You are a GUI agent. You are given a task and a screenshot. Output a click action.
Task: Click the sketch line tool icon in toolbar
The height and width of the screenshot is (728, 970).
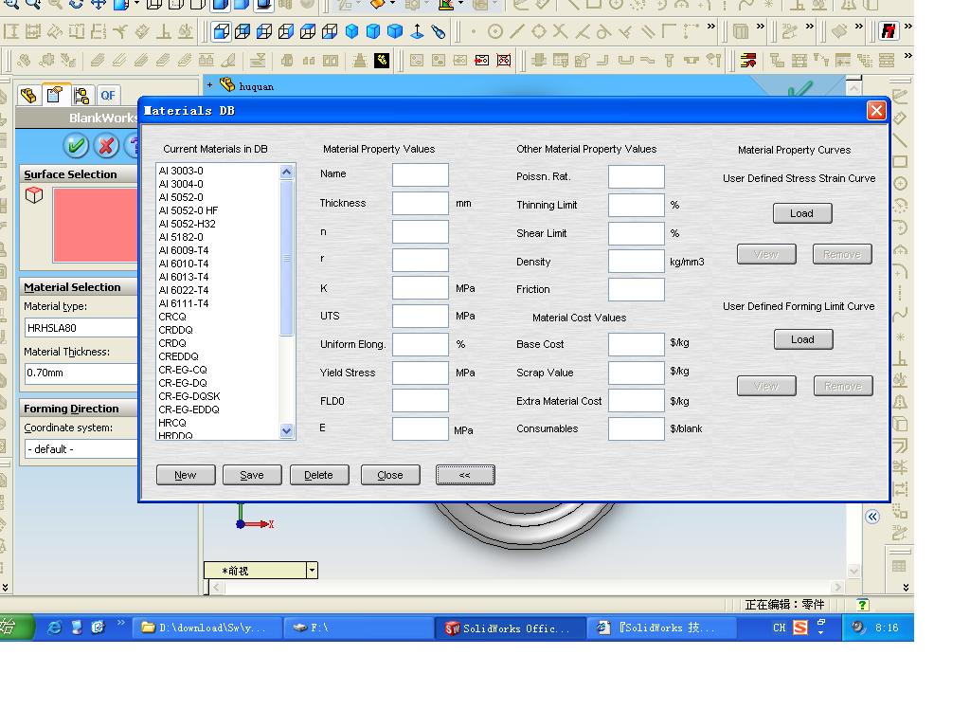click(517, 31)
